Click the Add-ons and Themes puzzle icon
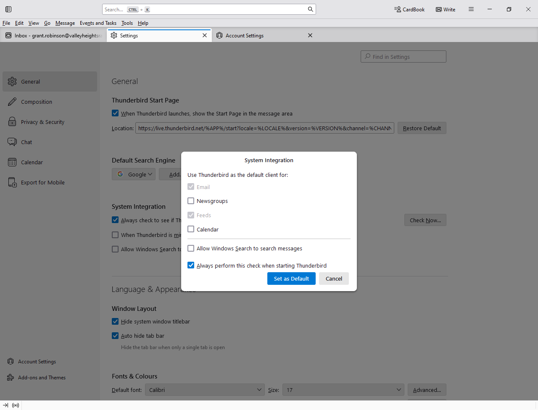538x410 pixels. tap(11, 377)
